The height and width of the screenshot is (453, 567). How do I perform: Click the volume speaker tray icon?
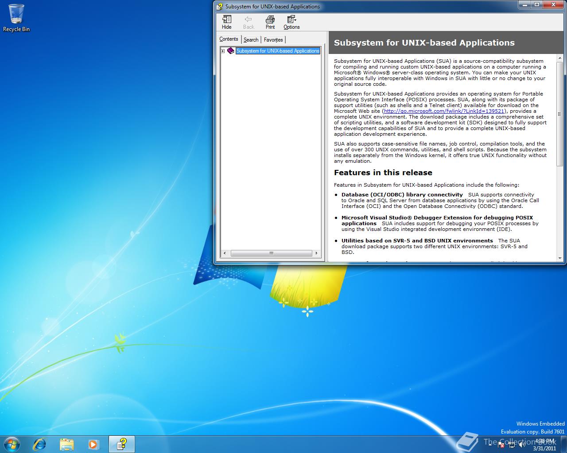click(x=522, y=445)
